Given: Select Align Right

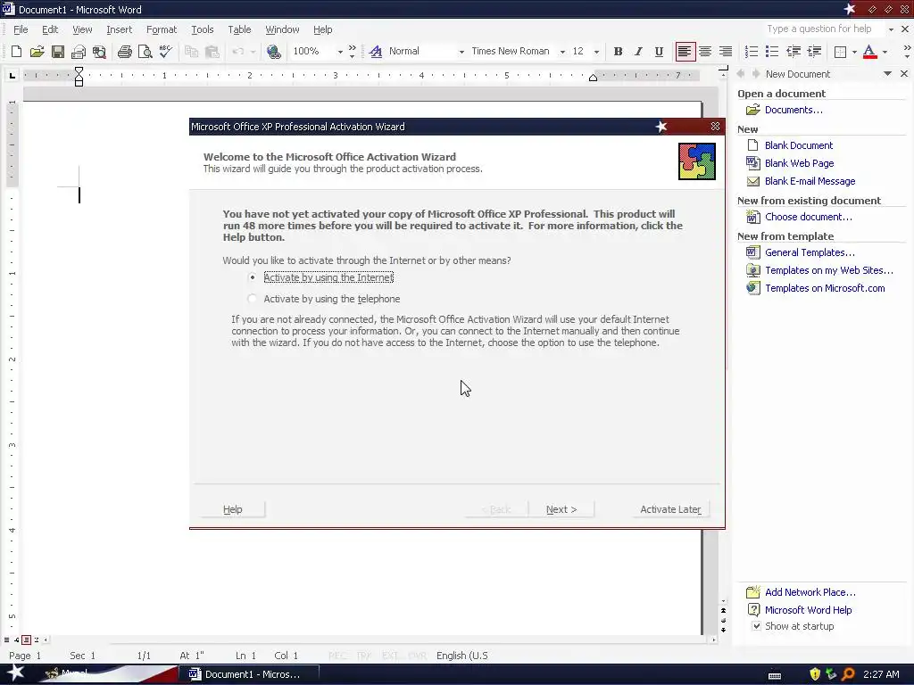Looking at the screenshot, I should [725, 51].
